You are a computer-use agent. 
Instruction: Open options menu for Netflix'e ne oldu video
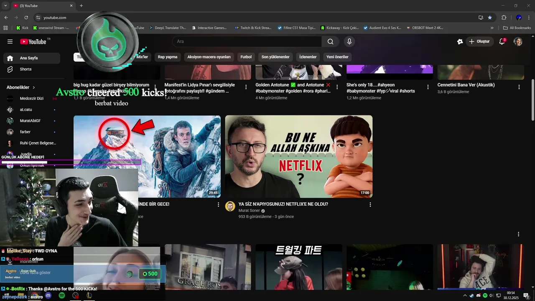tap(370, 204)
